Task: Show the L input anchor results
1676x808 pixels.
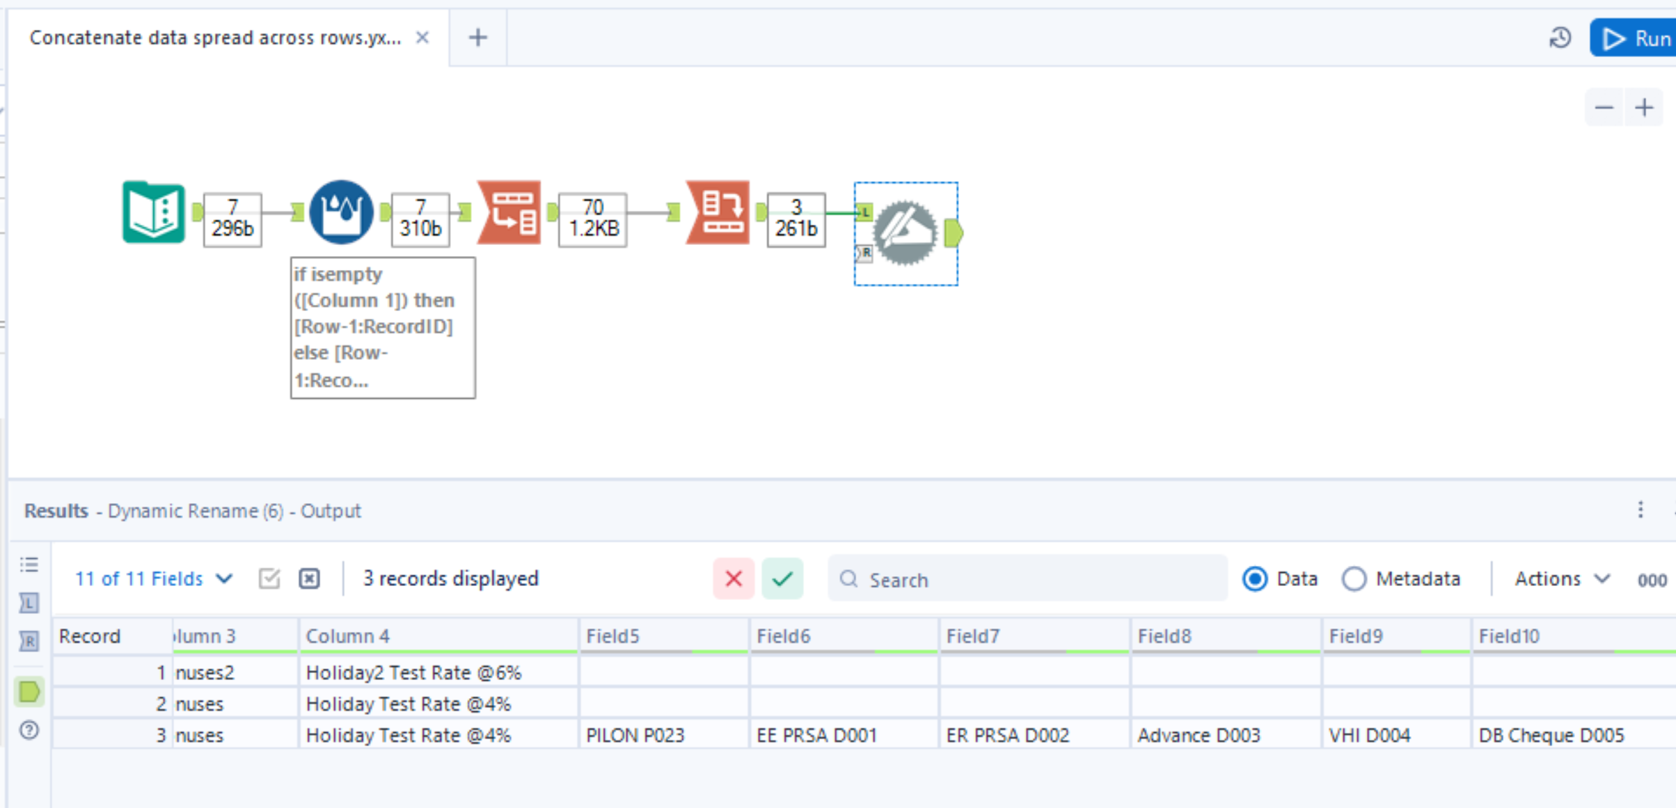Action: (x=29, y=603)
